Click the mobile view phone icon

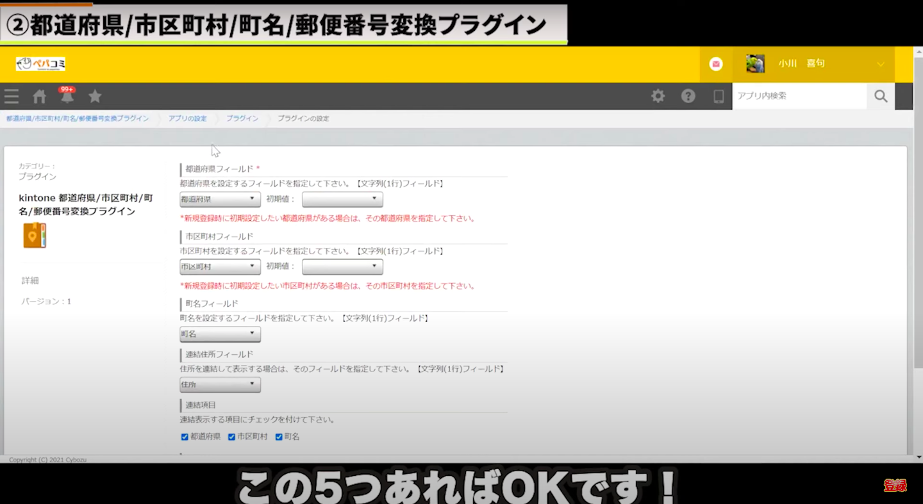click(719, 96)
